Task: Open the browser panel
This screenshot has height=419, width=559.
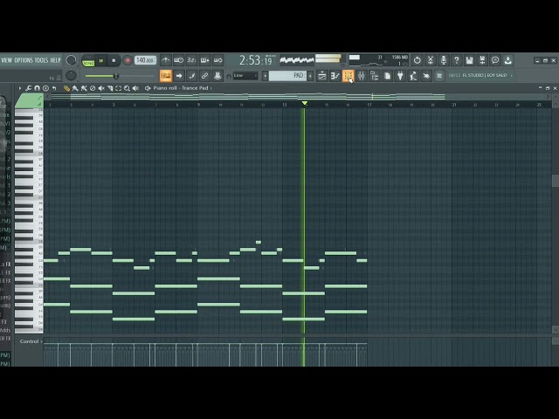Action: (x=375, y=76)
